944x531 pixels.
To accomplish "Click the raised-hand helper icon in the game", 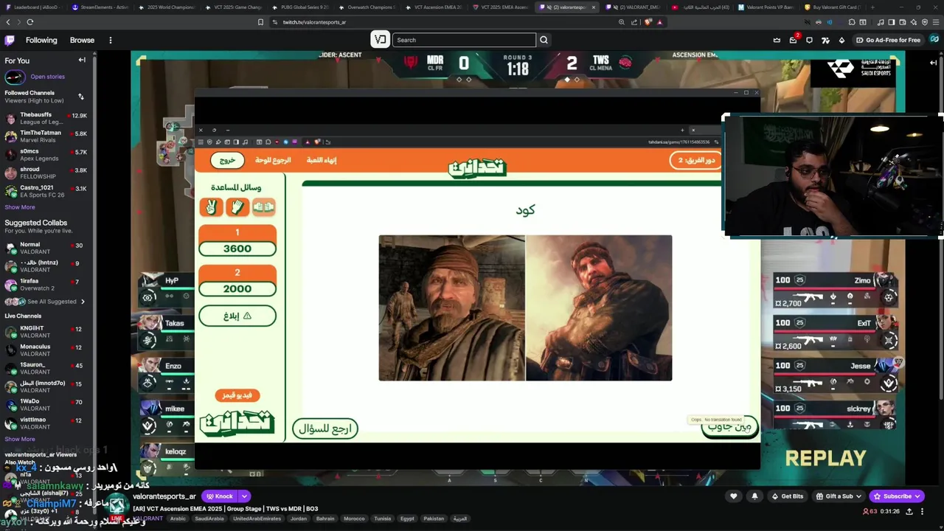I will click(237, 207).
